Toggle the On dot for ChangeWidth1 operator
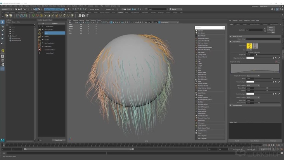The width and height of the screenshot is (284, 160). pyautogui.click(x=43, y=30)
